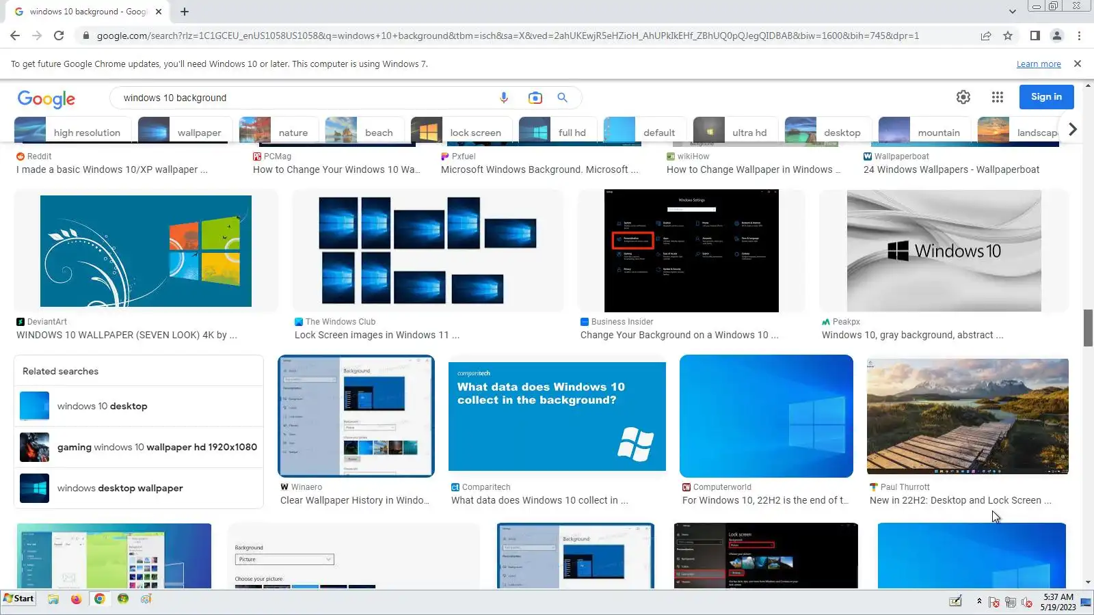Open Paul Thurrott 'New in 22H2' result
The width and height of the screenshot is (1094, 615).
point(960,500)
